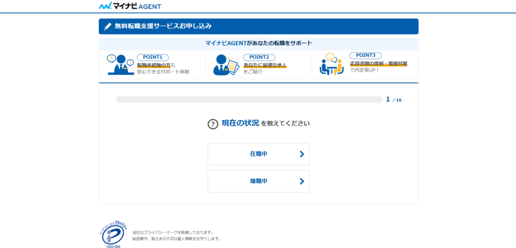The height and width of the screenshot is (248, 516).
Task: Select the 離職中 option
Action: tap(259, 181)
